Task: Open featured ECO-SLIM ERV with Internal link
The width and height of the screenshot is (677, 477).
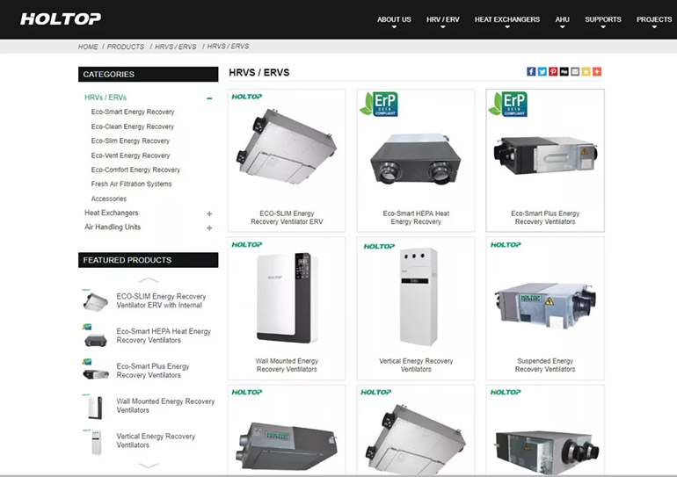Action: tap(161, 300)
